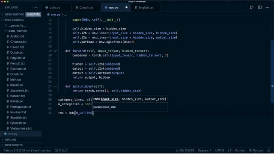The width and height of the screenshot is (274, 154).
Task: Change indentation via Spaces: 4
Action: pos(205,150)
